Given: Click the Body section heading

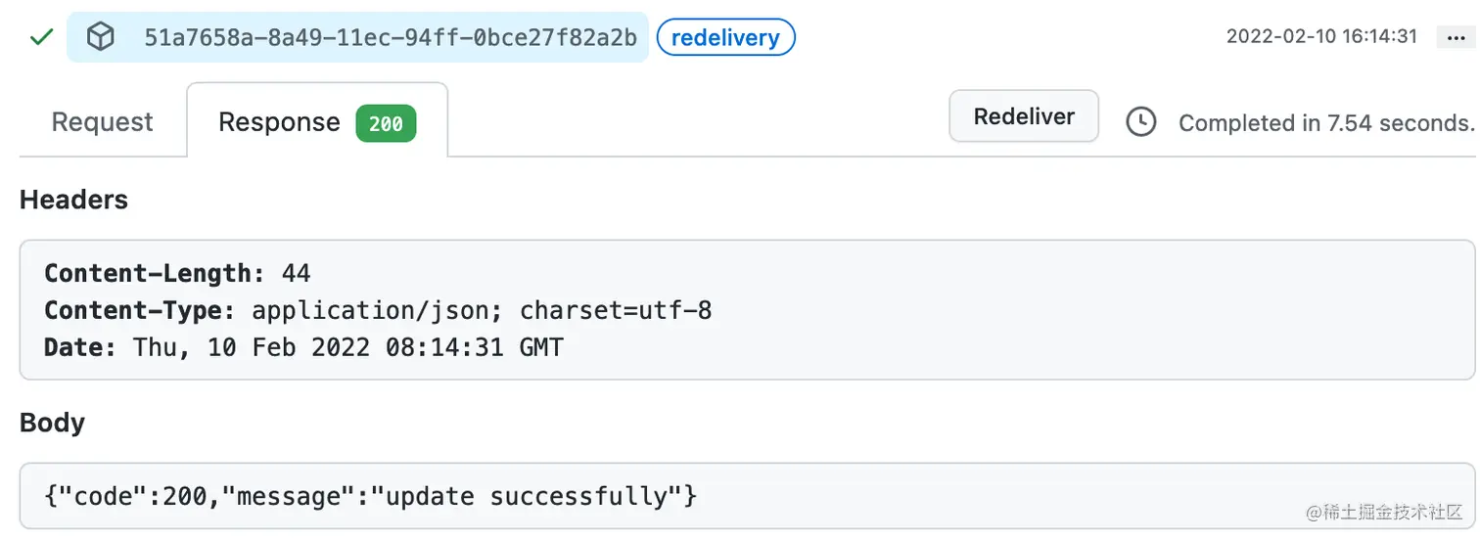Looking at the screenshot, I should click(x=52, y=423).
